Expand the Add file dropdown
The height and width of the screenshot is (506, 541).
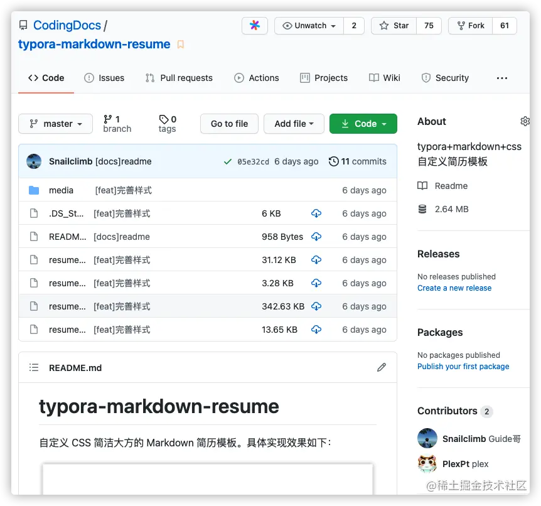[x=294, y=124]
